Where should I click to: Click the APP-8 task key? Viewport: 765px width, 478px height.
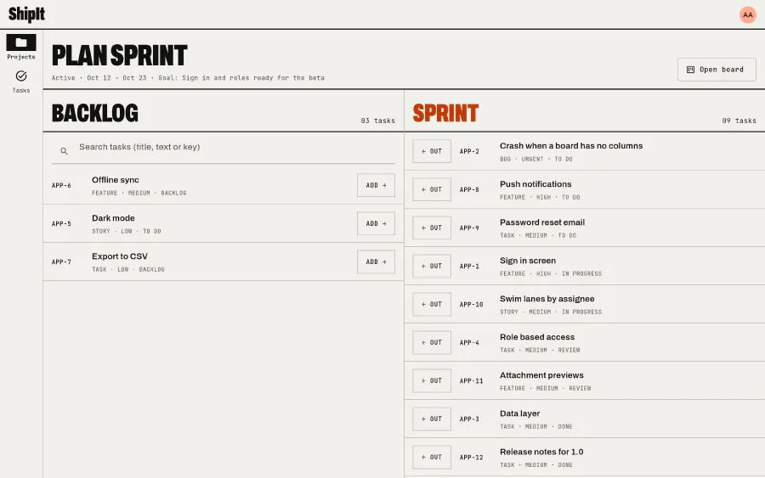point(469,189)
